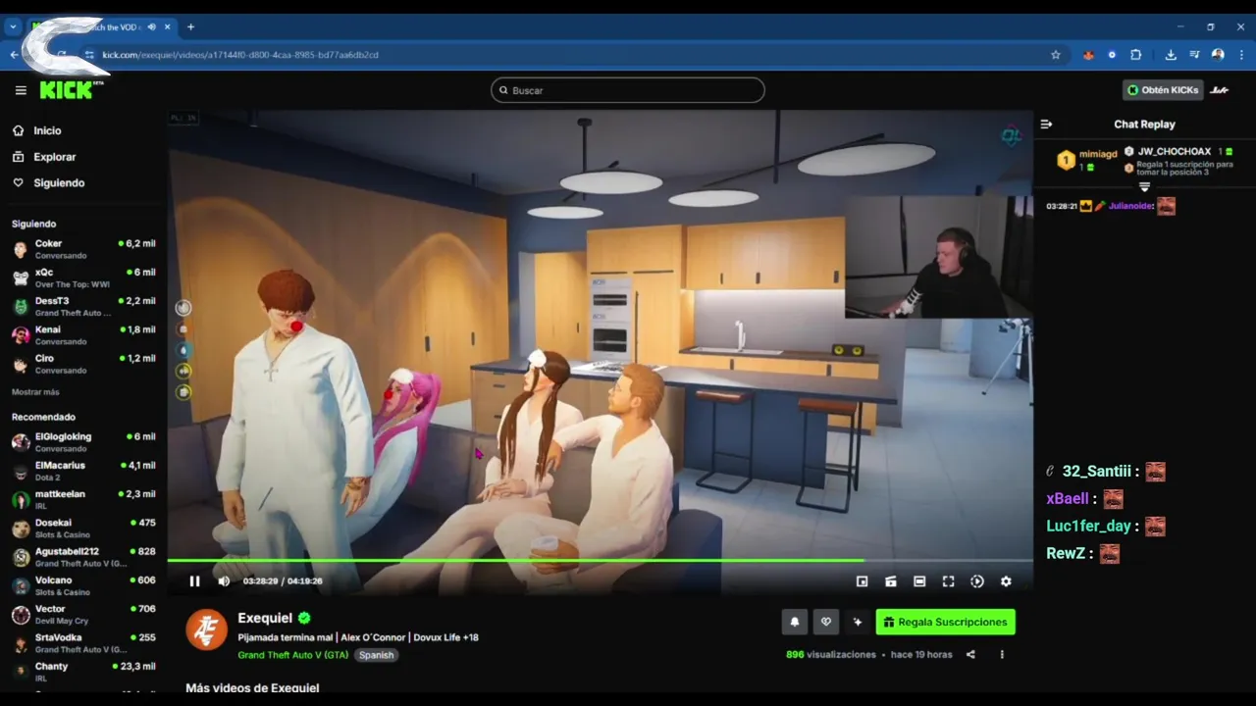1256x706 pixels.
Task: Toggle the notification bell for Exequiel
Action: point(795,622)
